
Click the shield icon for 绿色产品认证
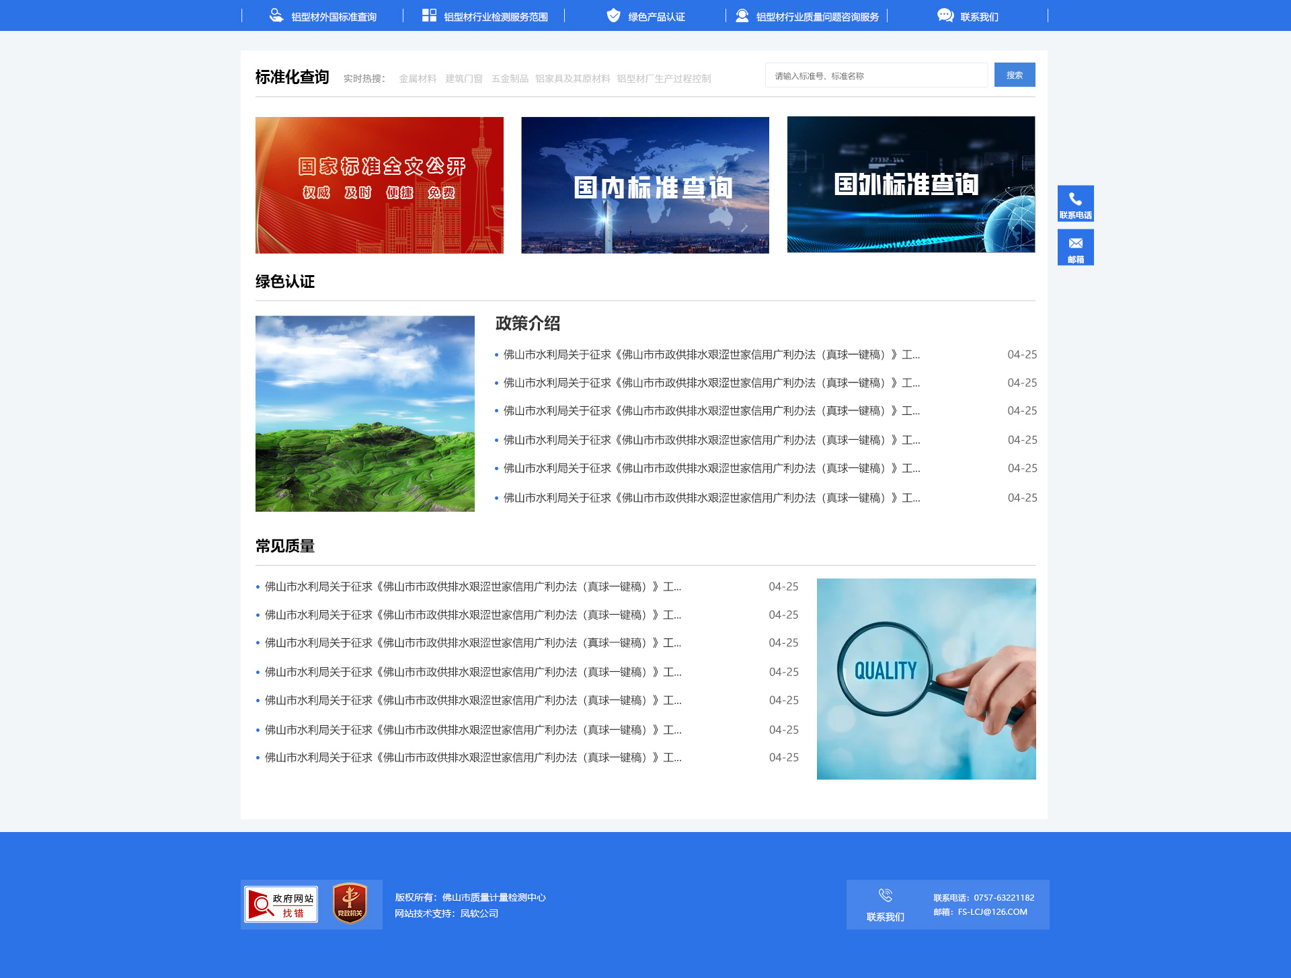613,15
